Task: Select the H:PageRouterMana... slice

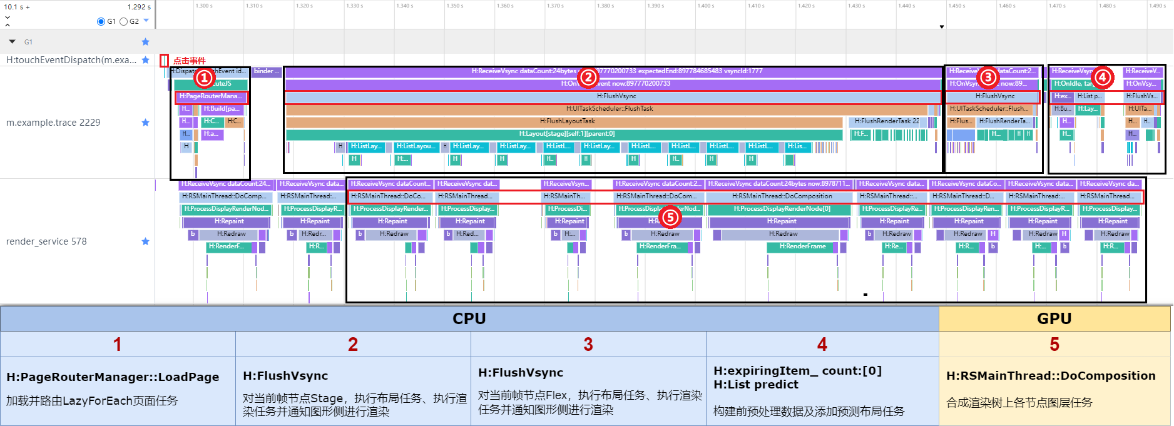Action: pos(212,96)
